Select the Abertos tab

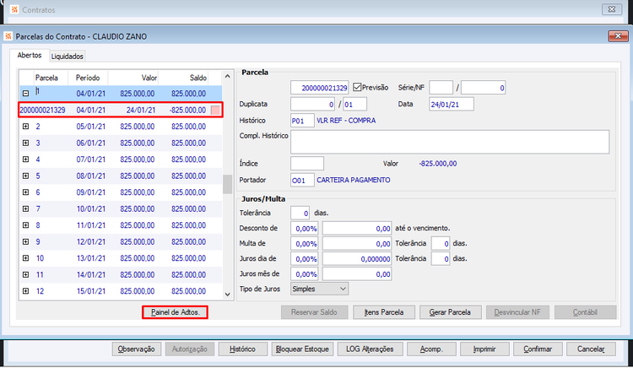click(29, 55)
